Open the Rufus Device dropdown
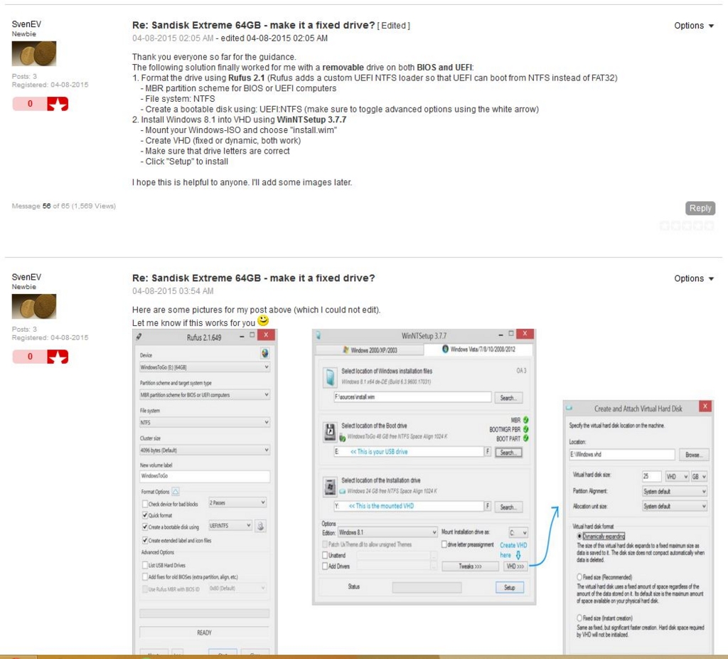Viewport: 728px width, 659px height. [205, 367]
